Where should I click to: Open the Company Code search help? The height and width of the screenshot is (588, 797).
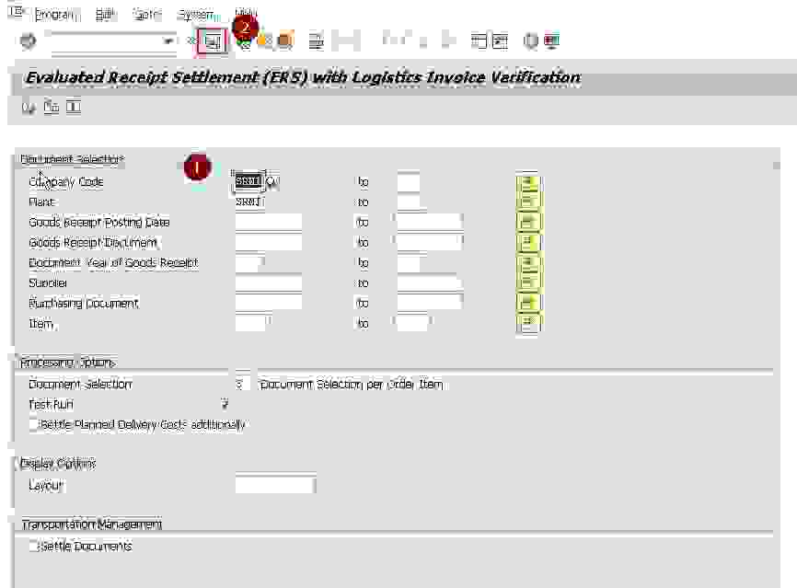pyautogui.click(x=272, y=182)
